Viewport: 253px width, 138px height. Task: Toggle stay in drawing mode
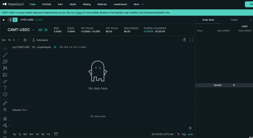(x=5, y=125)
